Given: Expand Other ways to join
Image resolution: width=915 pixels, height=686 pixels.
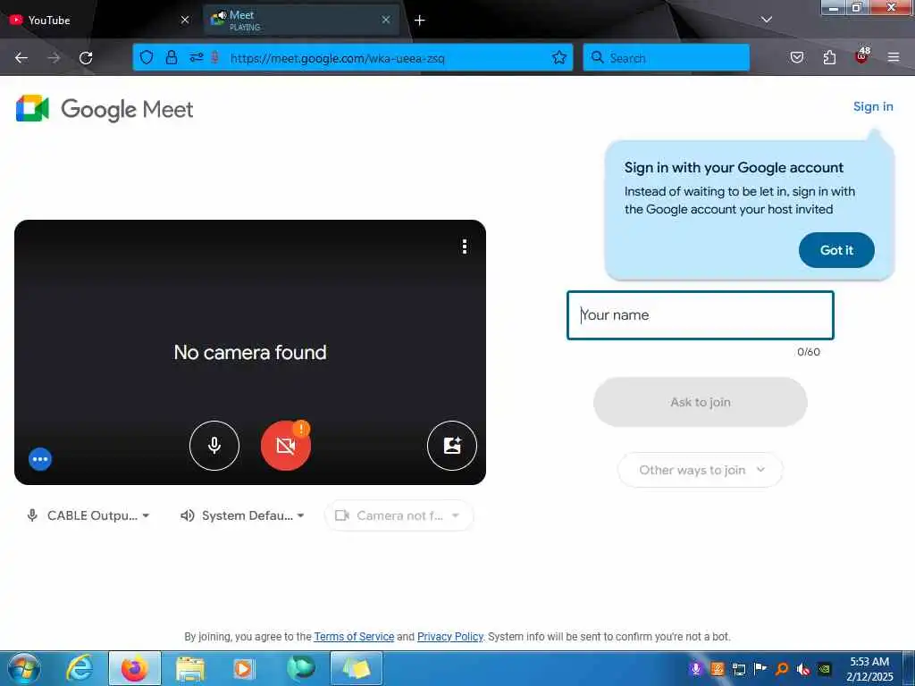Looking at the screenshot, I should (701, 470).
